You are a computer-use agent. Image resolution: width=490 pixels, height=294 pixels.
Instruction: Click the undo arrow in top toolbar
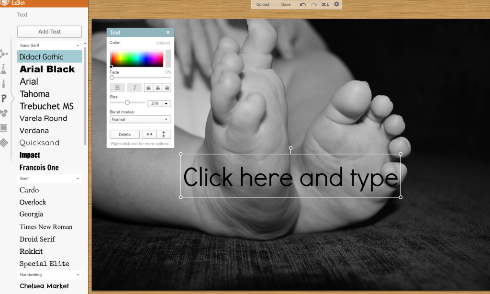[x=303, y=4]
